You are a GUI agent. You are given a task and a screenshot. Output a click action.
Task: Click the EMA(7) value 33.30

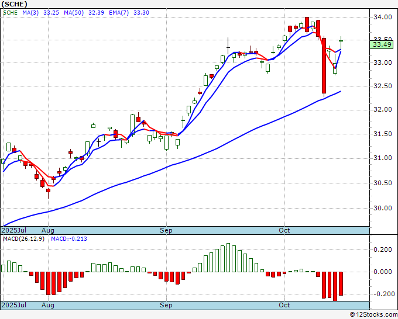click(x=141, y=13)
